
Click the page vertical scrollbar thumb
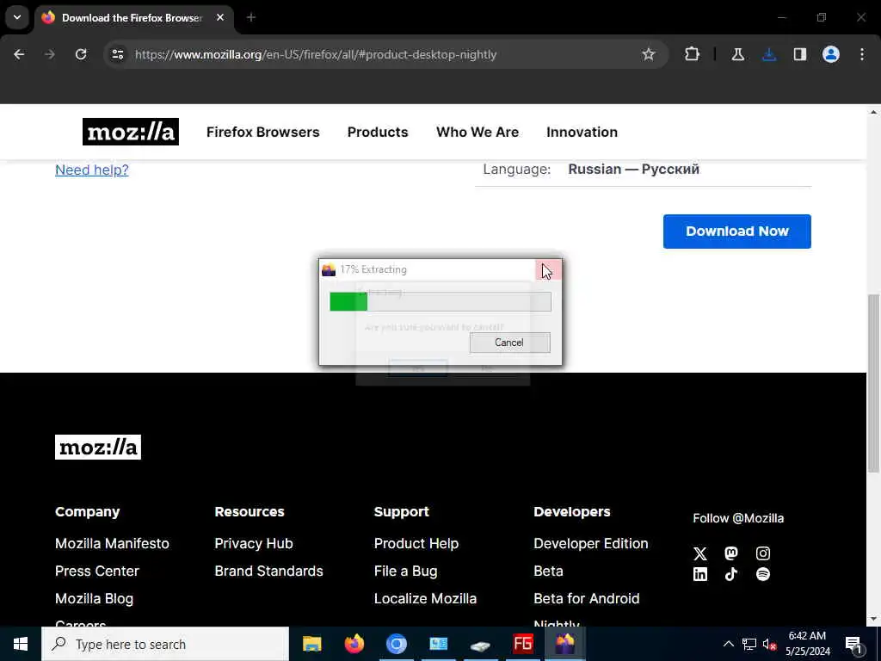point(873,383)
